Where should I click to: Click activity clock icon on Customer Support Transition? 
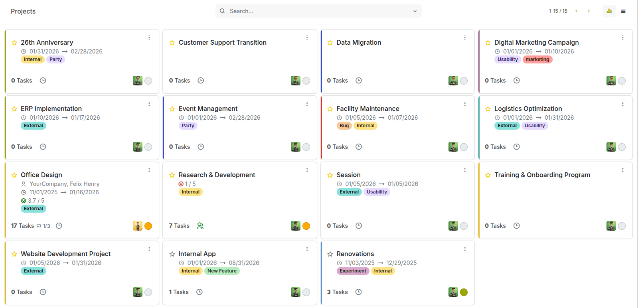(201, 81)
